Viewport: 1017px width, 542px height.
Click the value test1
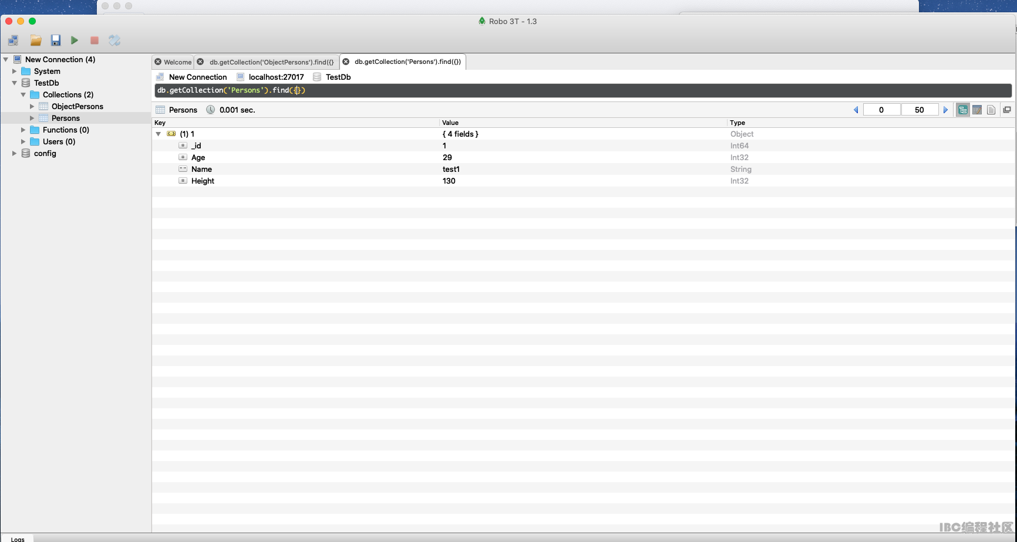451,169
